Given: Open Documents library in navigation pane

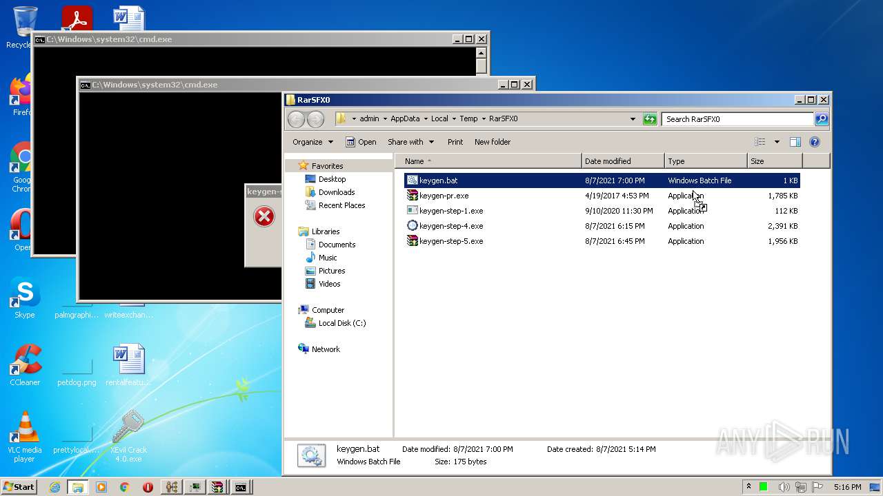Looking at the screenshot, I should 337,245.
